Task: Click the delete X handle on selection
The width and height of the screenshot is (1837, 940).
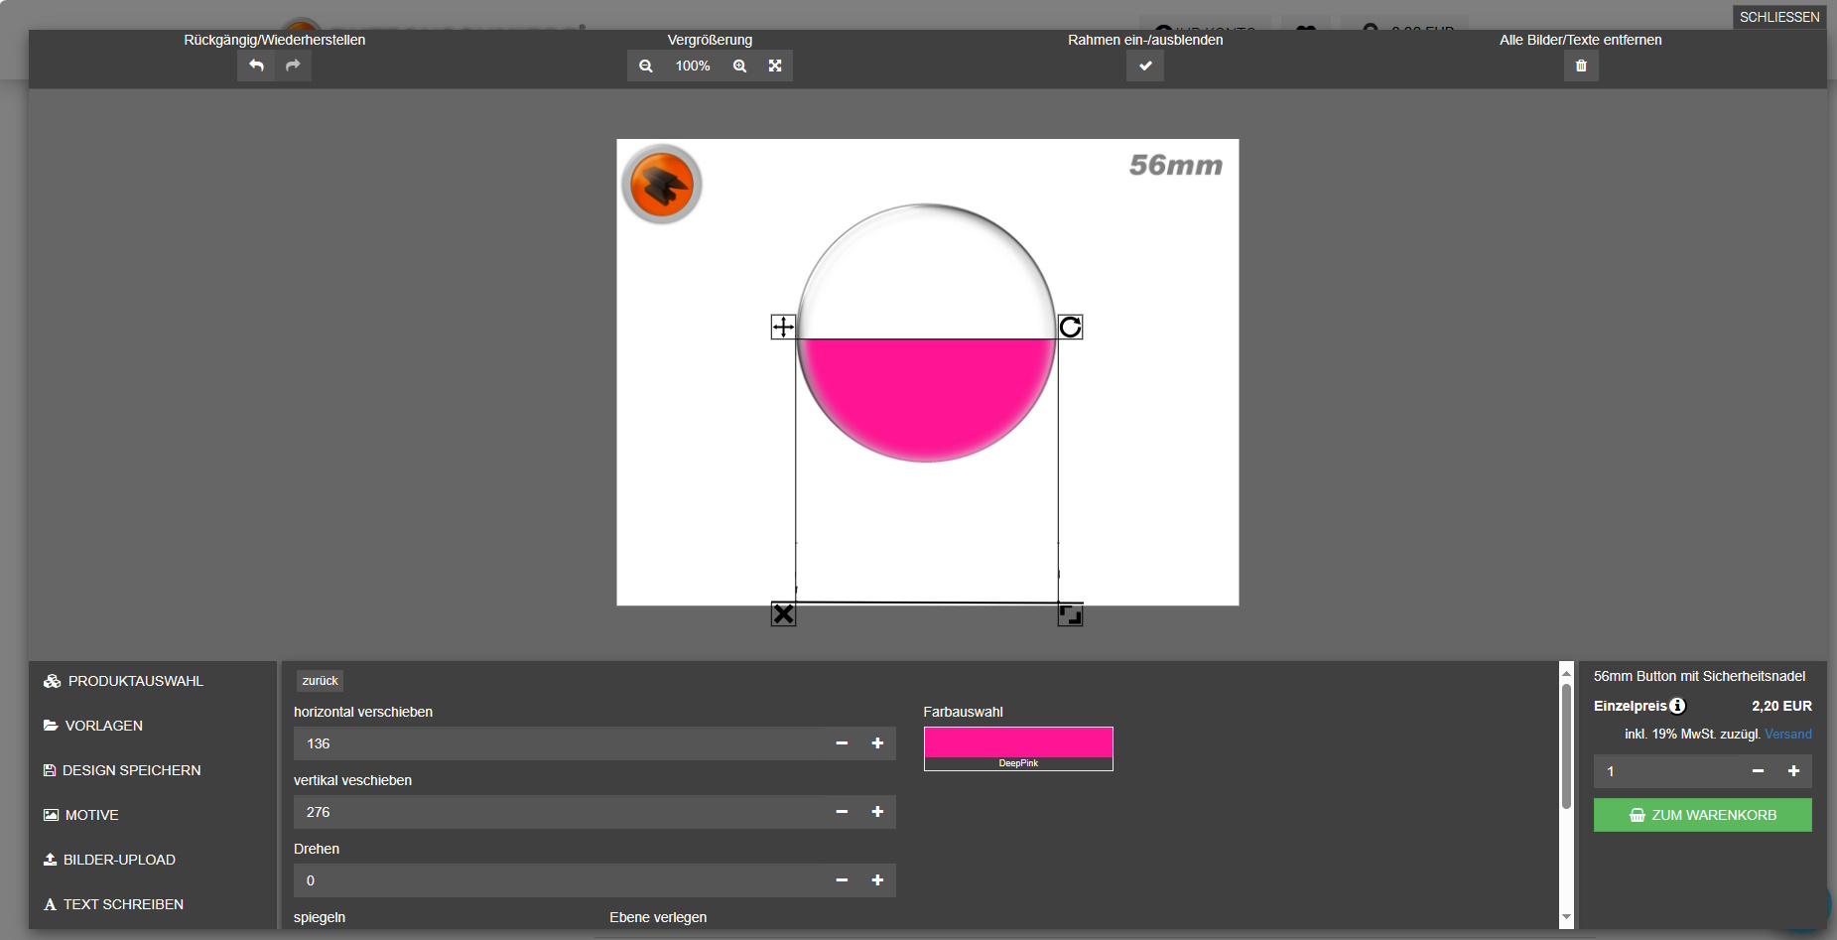Action: click(x=783, y=614)
